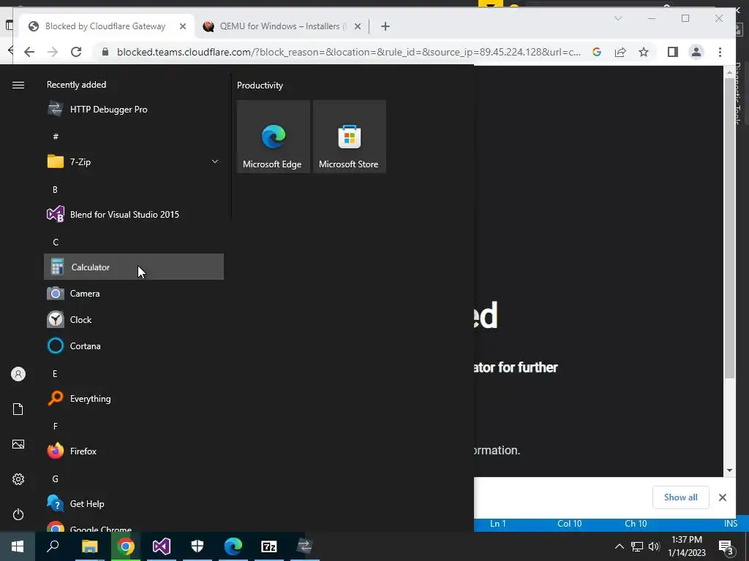
Task: Open File Explorer from the taskbar
Action: pos(89,546)
